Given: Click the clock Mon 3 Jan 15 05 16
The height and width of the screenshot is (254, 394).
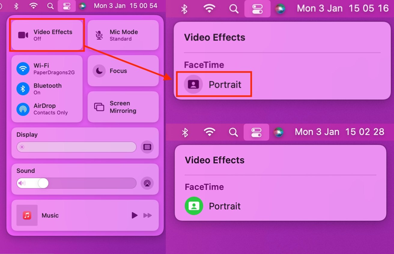Looking at the screenshot, I should [x=343, y=8].
